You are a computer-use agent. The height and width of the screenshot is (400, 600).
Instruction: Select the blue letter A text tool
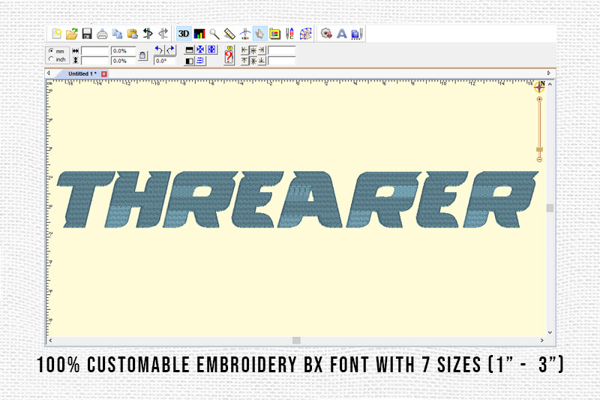click(342, 34)
